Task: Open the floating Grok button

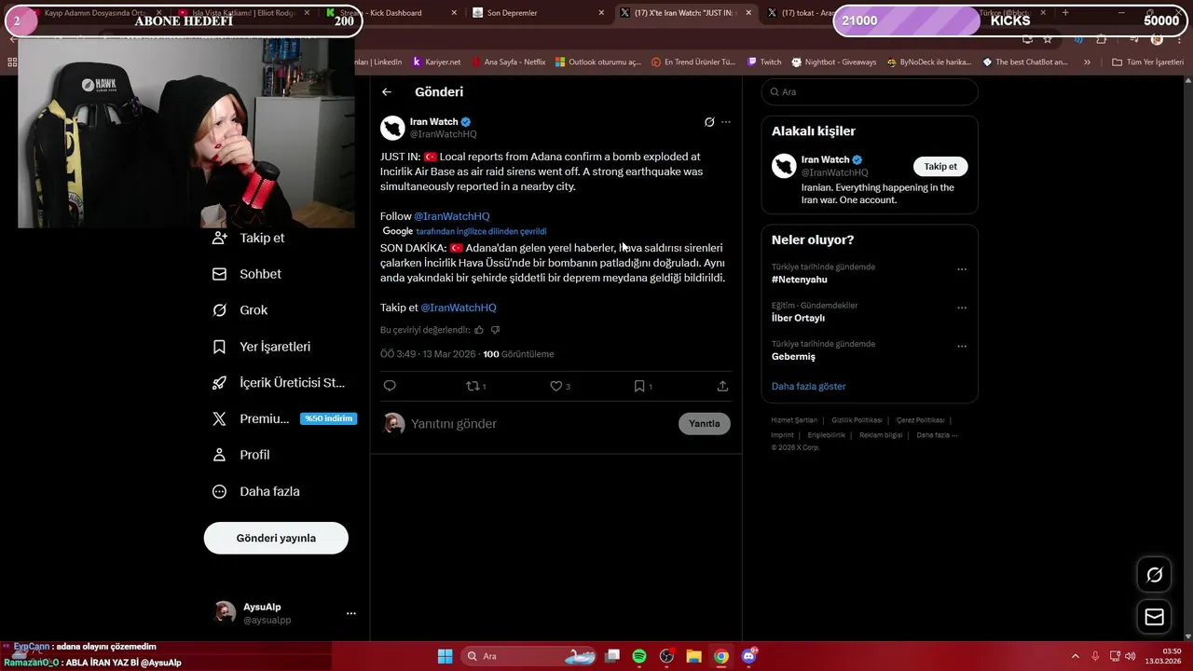Action: [x=1154, y=575]
